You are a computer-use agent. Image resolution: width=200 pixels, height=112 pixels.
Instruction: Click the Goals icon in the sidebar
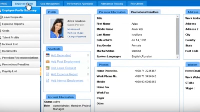click(x=1, y=31)
